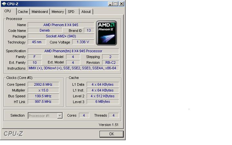Viewport: 232px width, 145px height.
Task: Click the Instructions field listing MMX, SSE
Action: tap(73, 68)
